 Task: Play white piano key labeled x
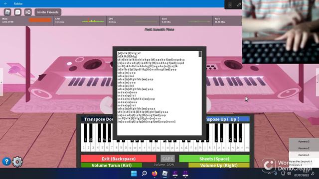coord(224,147)
